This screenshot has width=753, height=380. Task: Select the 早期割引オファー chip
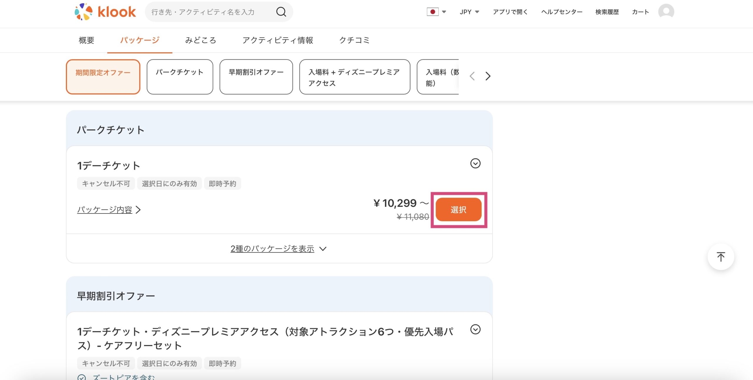click(x=256, y=77)
